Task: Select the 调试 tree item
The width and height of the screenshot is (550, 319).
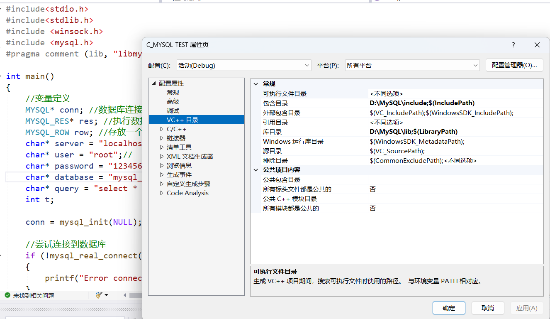Action: click(173, 110)
